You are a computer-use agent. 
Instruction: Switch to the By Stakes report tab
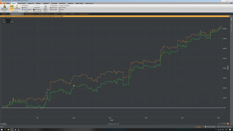click(x=4, y=14)
